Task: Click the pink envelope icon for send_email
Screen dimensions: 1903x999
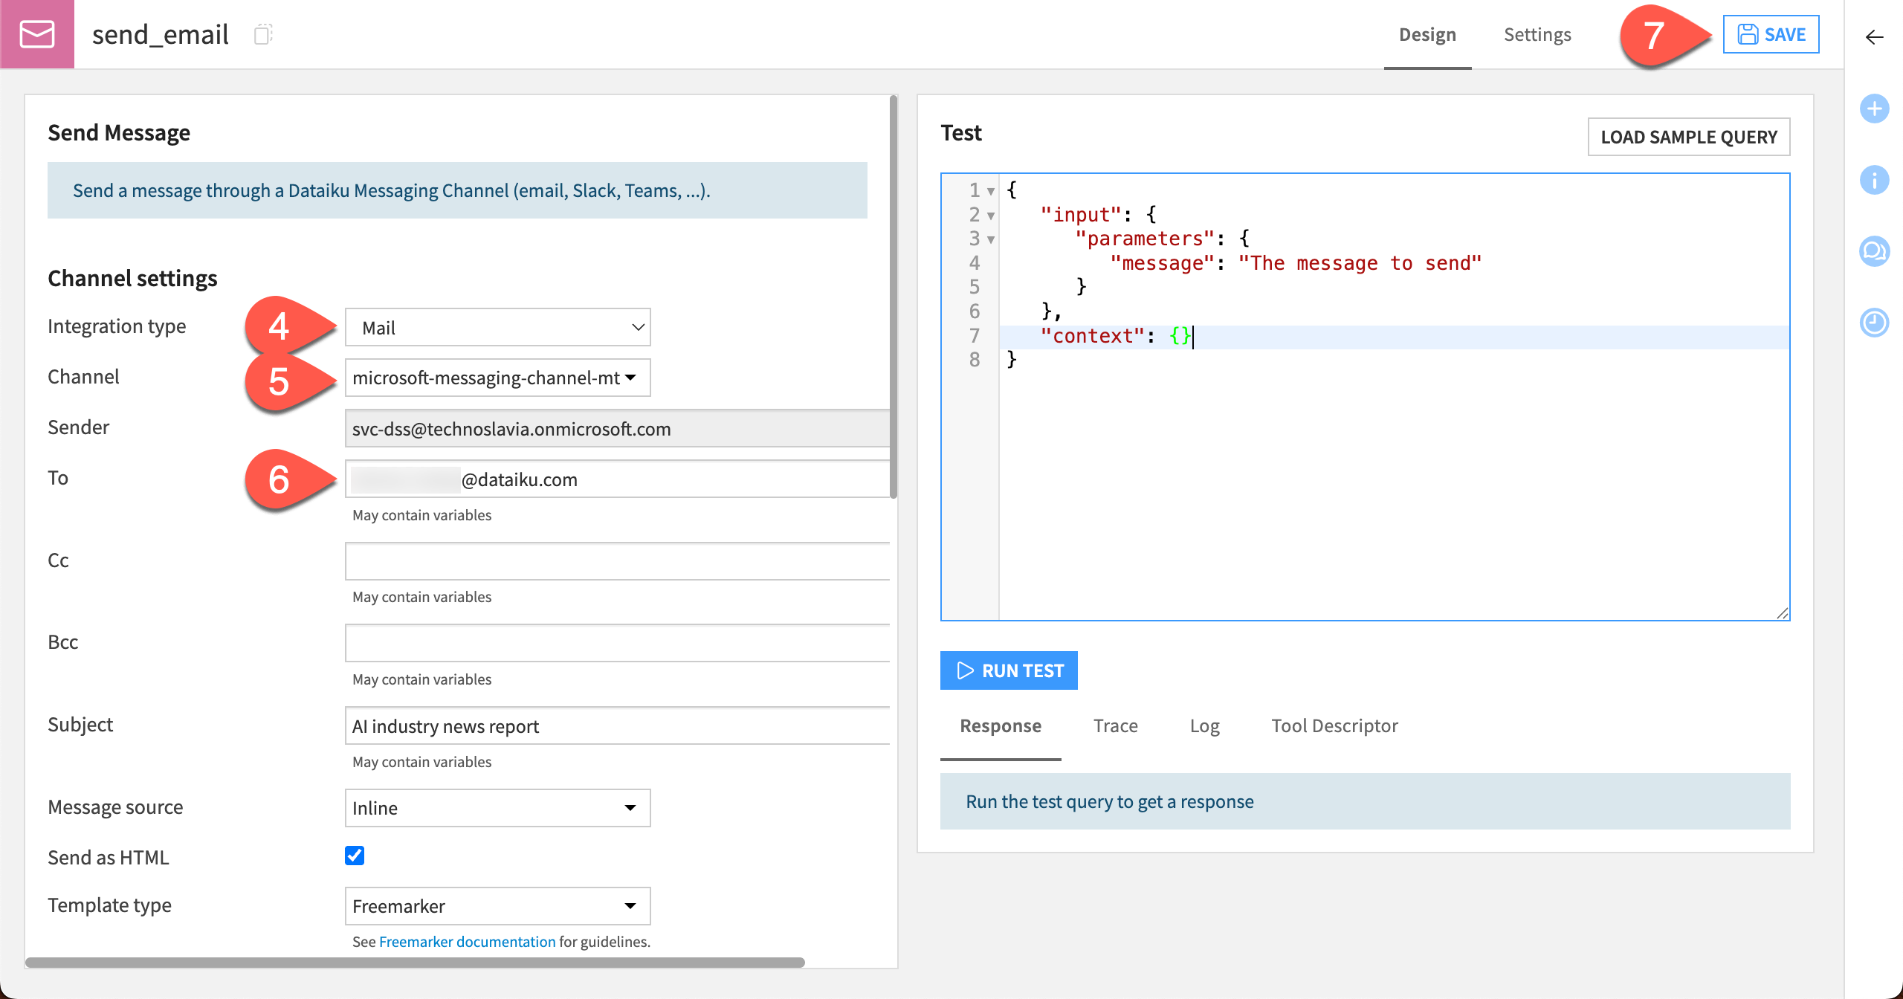Action: tap(37, 33)
